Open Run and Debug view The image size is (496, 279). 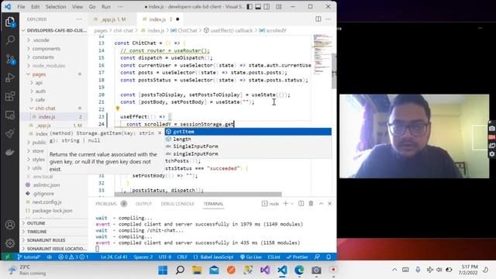pos(10,77)
